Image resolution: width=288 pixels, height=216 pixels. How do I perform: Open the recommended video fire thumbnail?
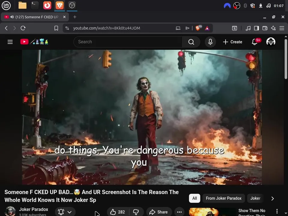[x=212, y=212]
